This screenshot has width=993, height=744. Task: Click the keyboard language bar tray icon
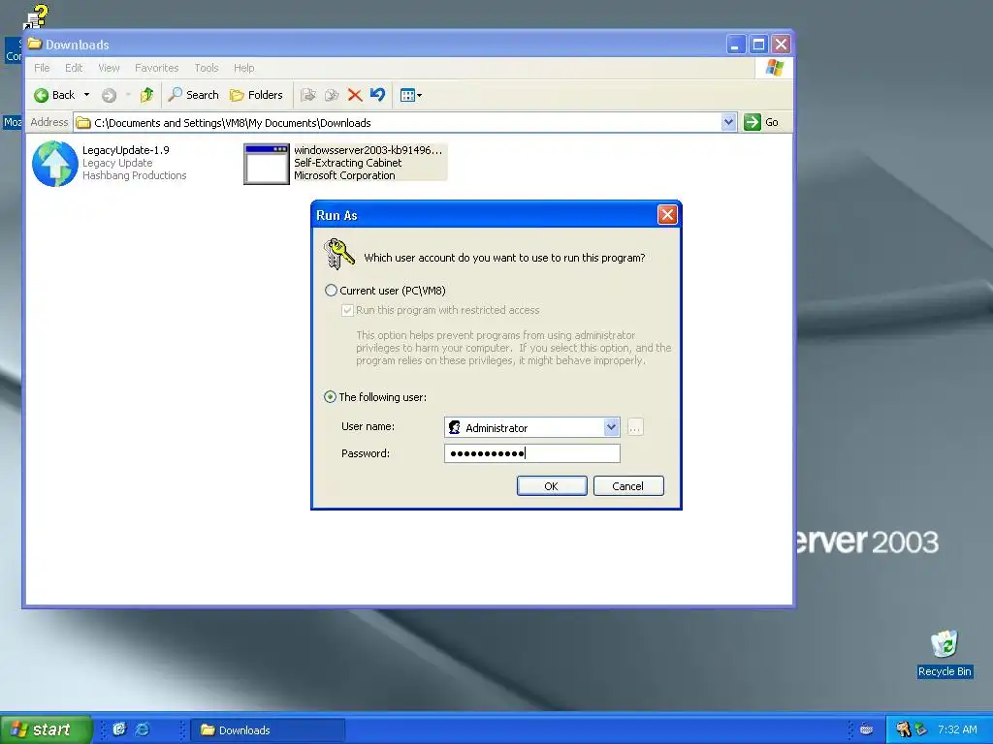tap(866, 730)
